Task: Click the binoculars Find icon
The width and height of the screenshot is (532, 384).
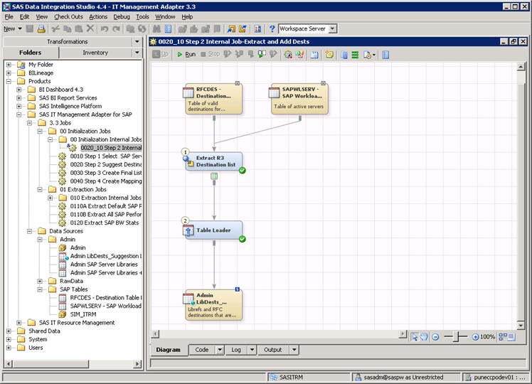Action: pyautogui.click(x=156, y=29)
